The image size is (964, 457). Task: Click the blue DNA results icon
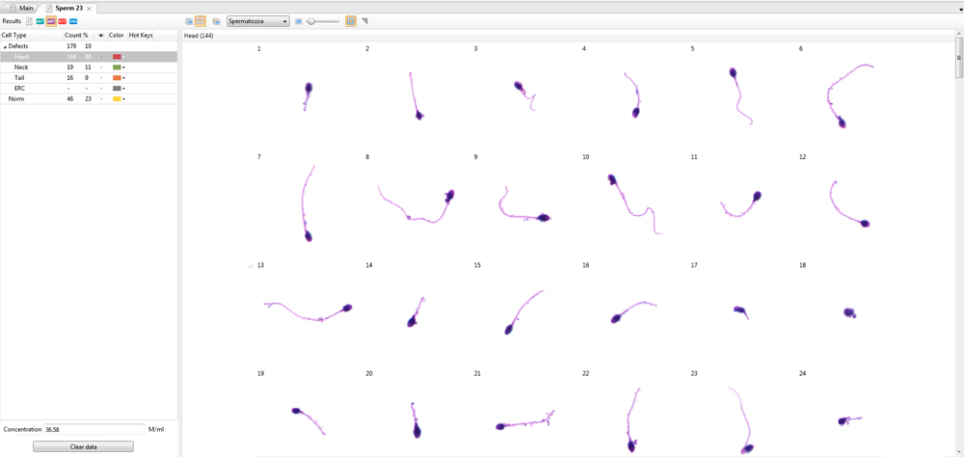(x=73, y=21)
